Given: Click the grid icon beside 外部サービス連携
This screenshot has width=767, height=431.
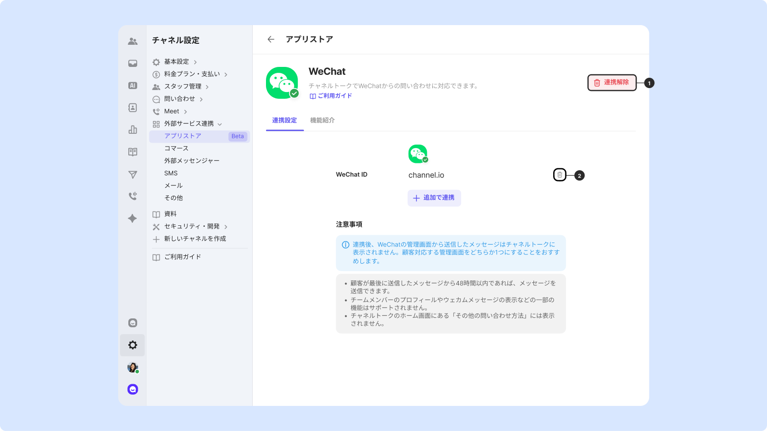Looking at the screenshot, I should coord(156,124).
